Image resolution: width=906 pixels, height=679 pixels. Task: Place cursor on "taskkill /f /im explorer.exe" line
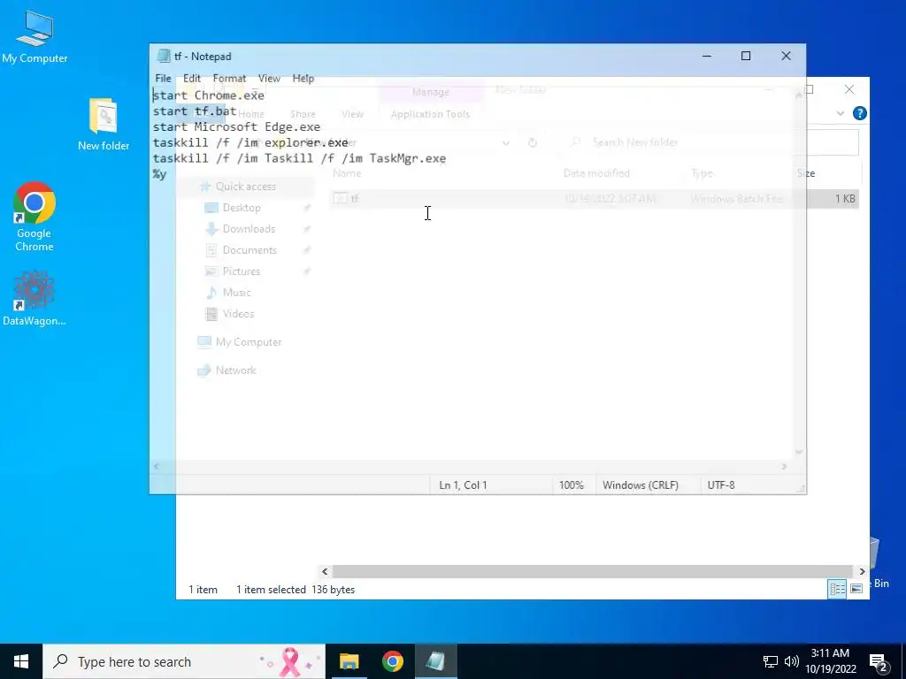pyautogui.click(x=250, y=142)
